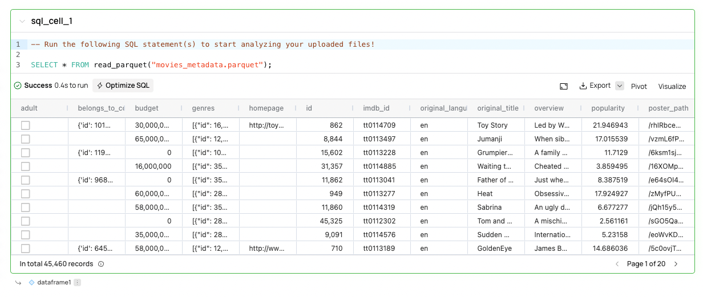Open the dataframe1 options menu icon

tap(77, 282)
